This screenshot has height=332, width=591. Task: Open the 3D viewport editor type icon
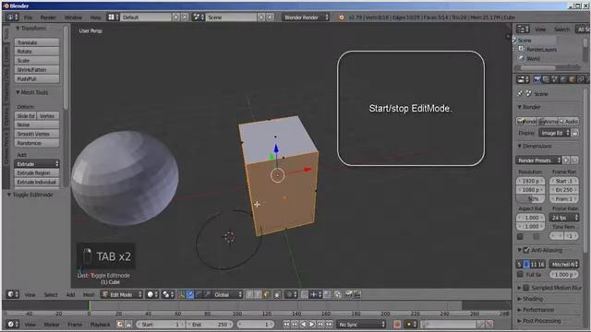(13, 294)
